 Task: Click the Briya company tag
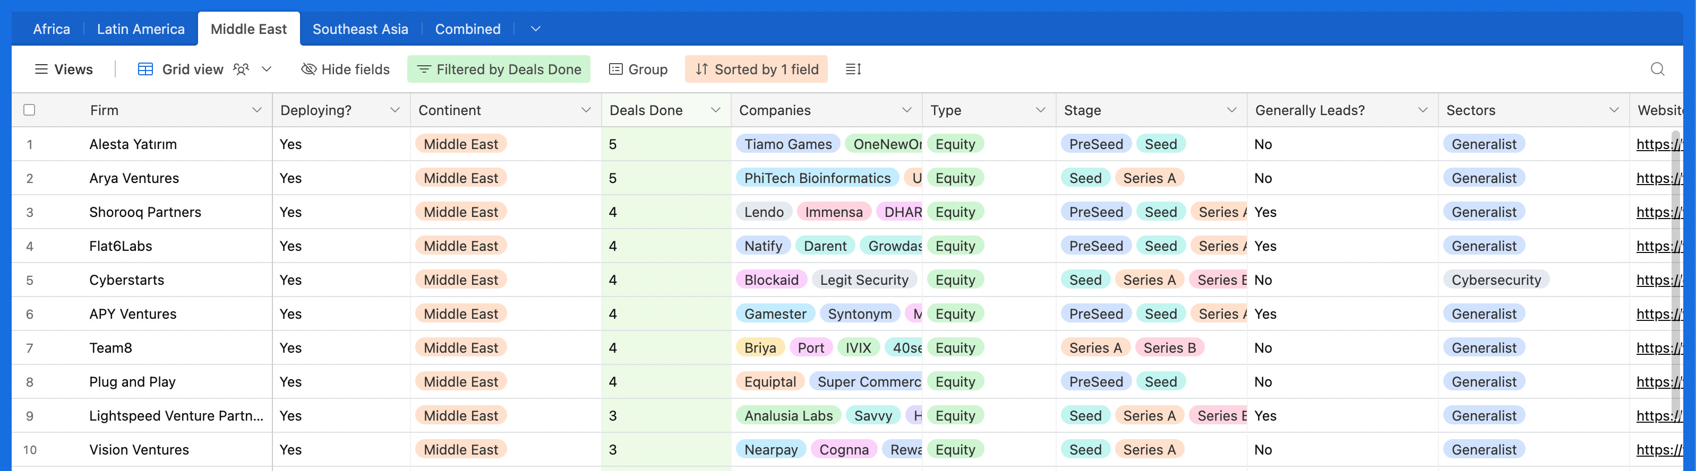pos(760,347)
